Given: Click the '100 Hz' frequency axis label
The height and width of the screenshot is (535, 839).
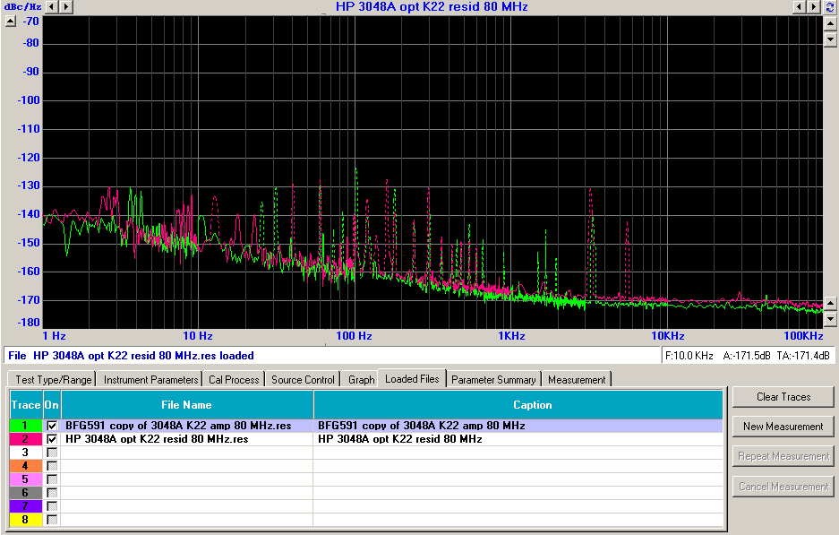Looking at the screenshot, I should click(x=354, y=336).
